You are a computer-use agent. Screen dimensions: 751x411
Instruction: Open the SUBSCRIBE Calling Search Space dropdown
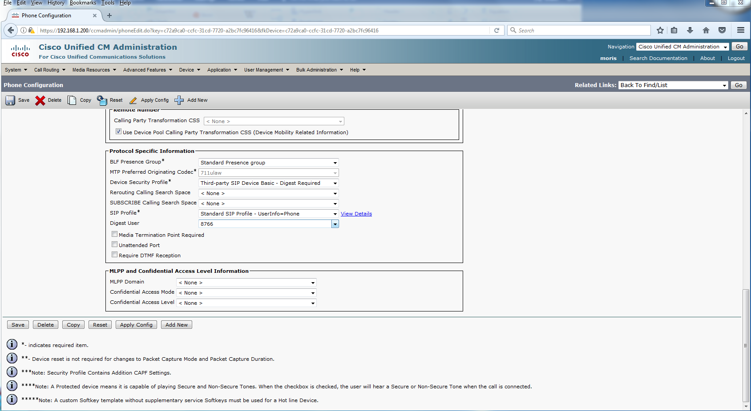(x=269, y=204)
